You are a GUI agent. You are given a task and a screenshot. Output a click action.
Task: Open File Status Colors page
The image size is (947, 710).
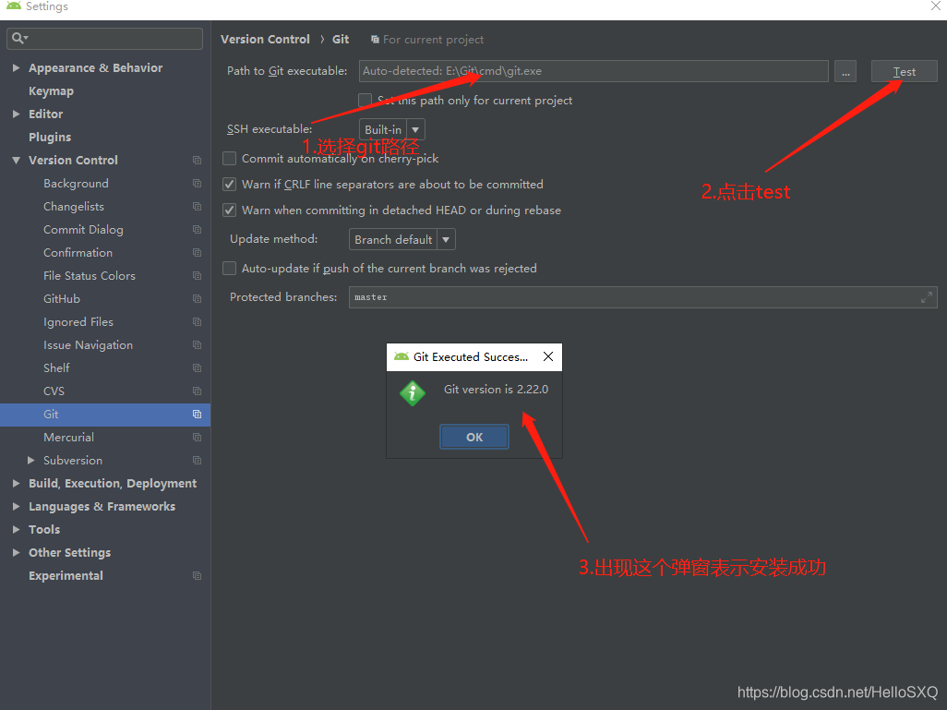[x=90, y=275]
